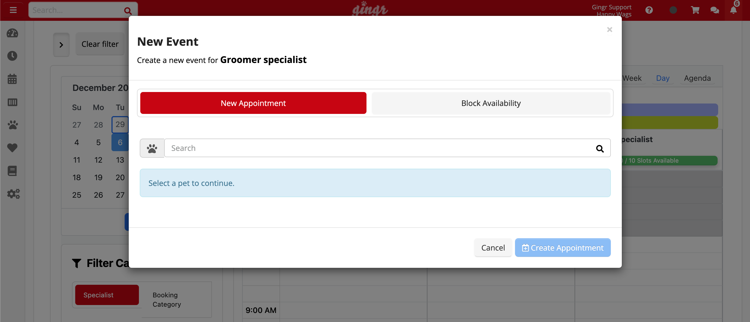
Task: Click the olive green event bar in calendar
Action: pyautogui.click(x=670, y=122)
